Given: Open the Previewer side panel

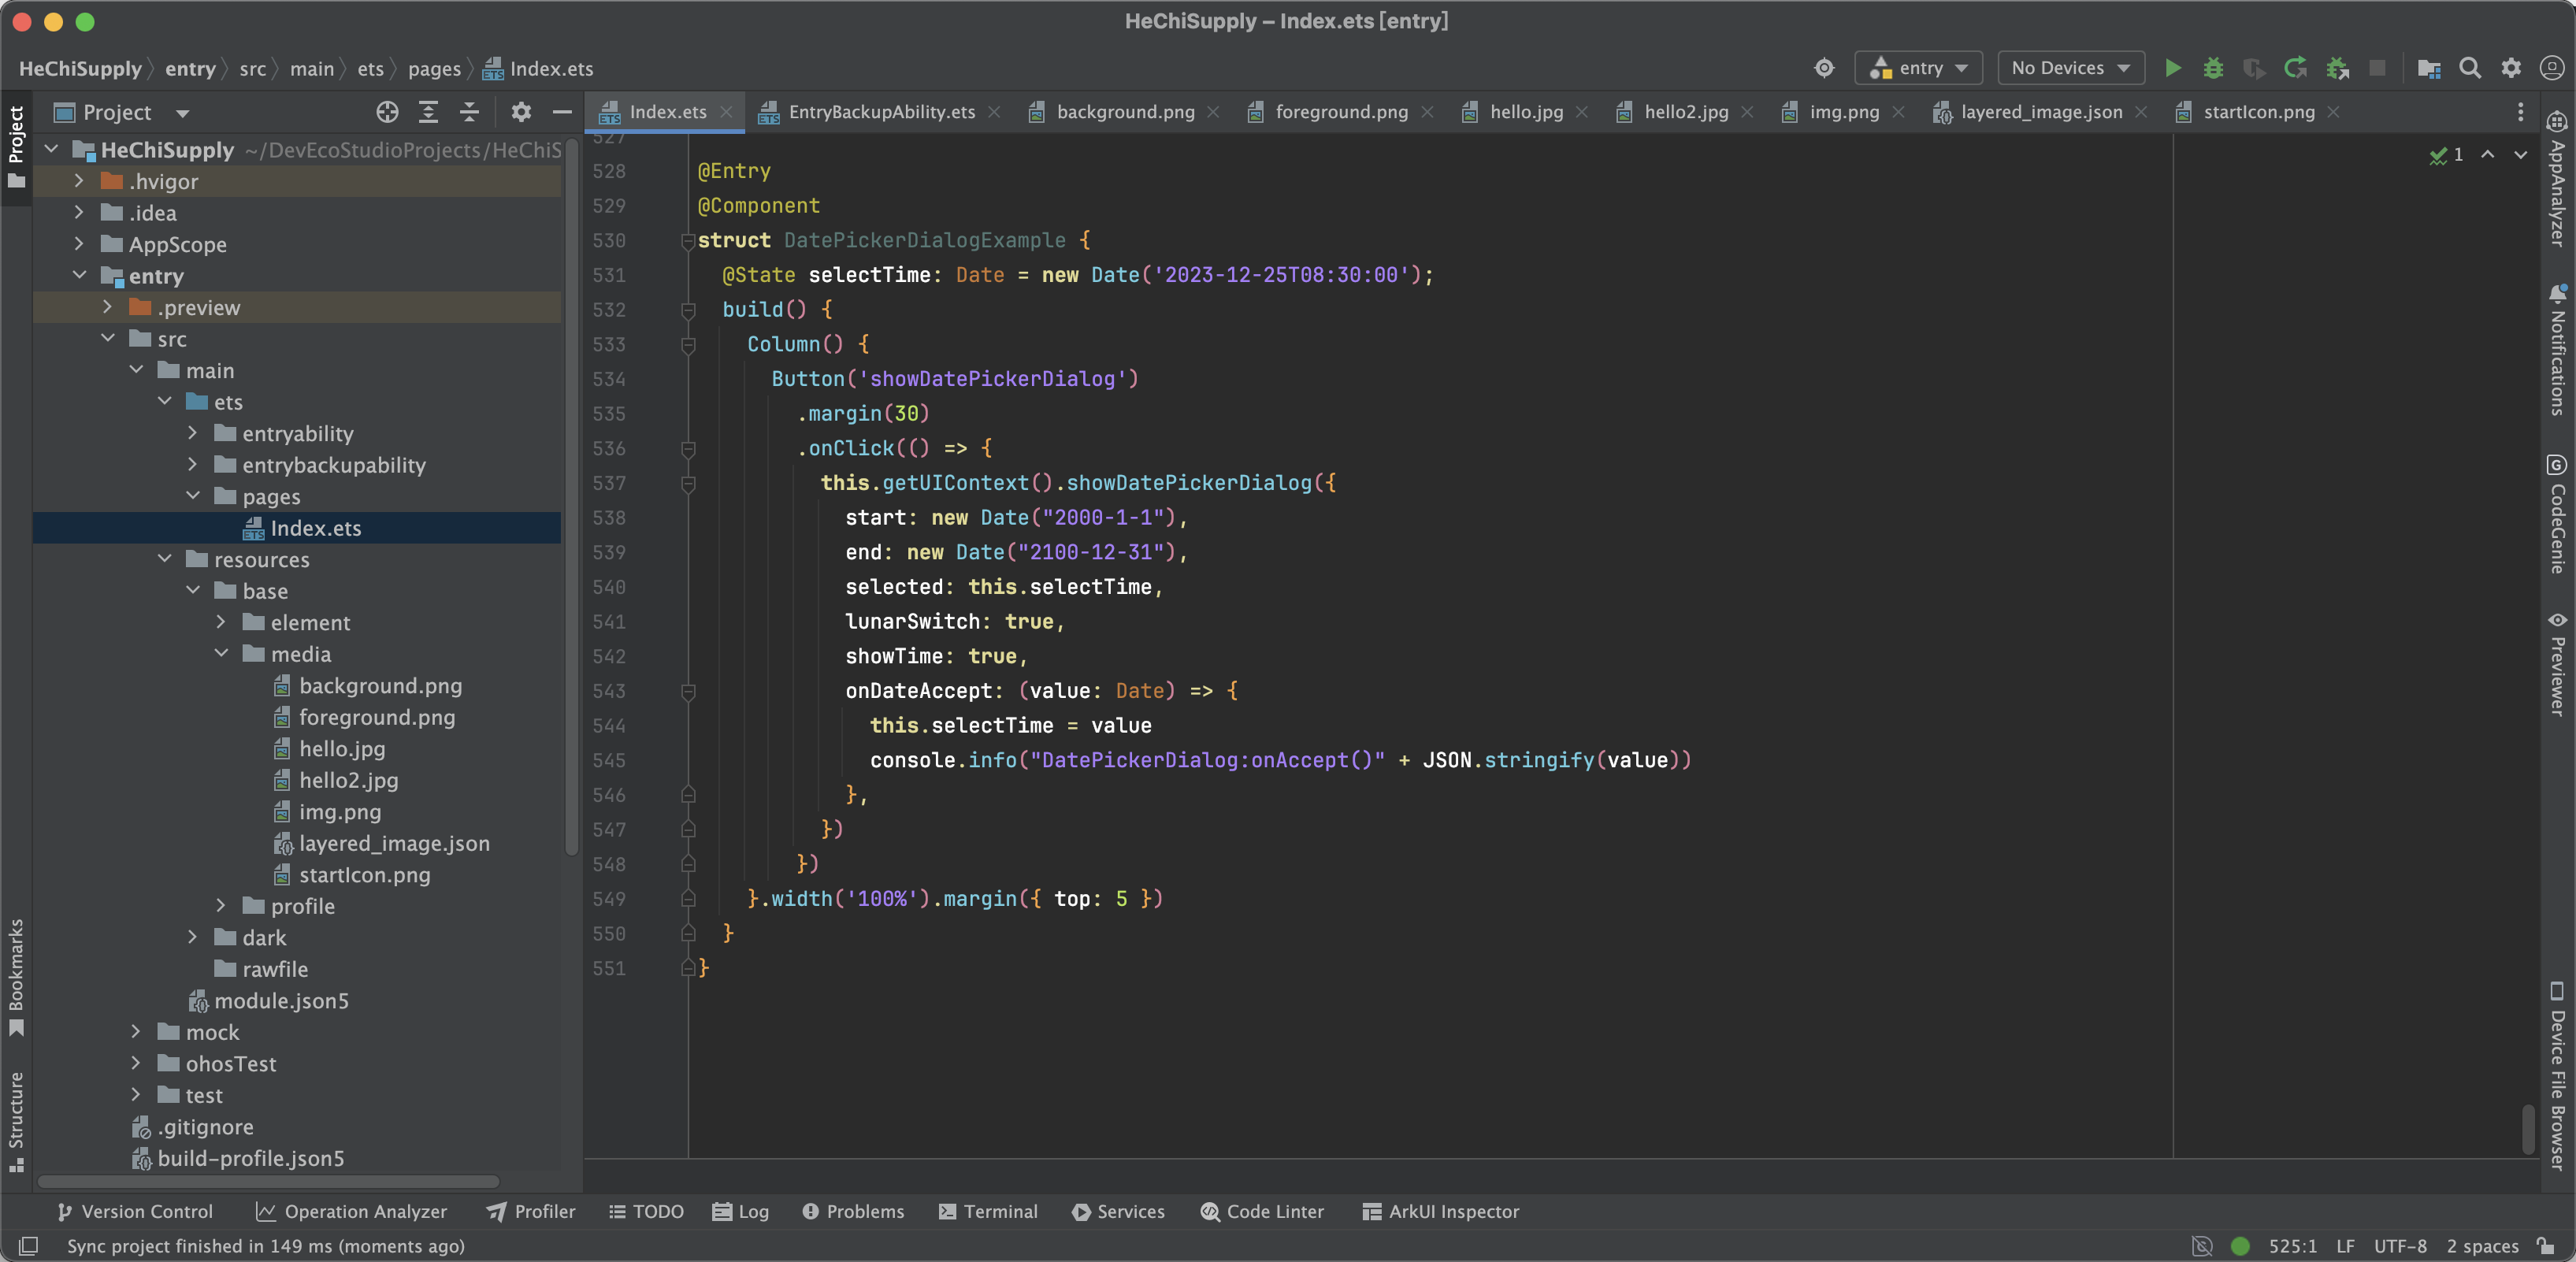Looking at the screenshot, I should coord(2557,665).
